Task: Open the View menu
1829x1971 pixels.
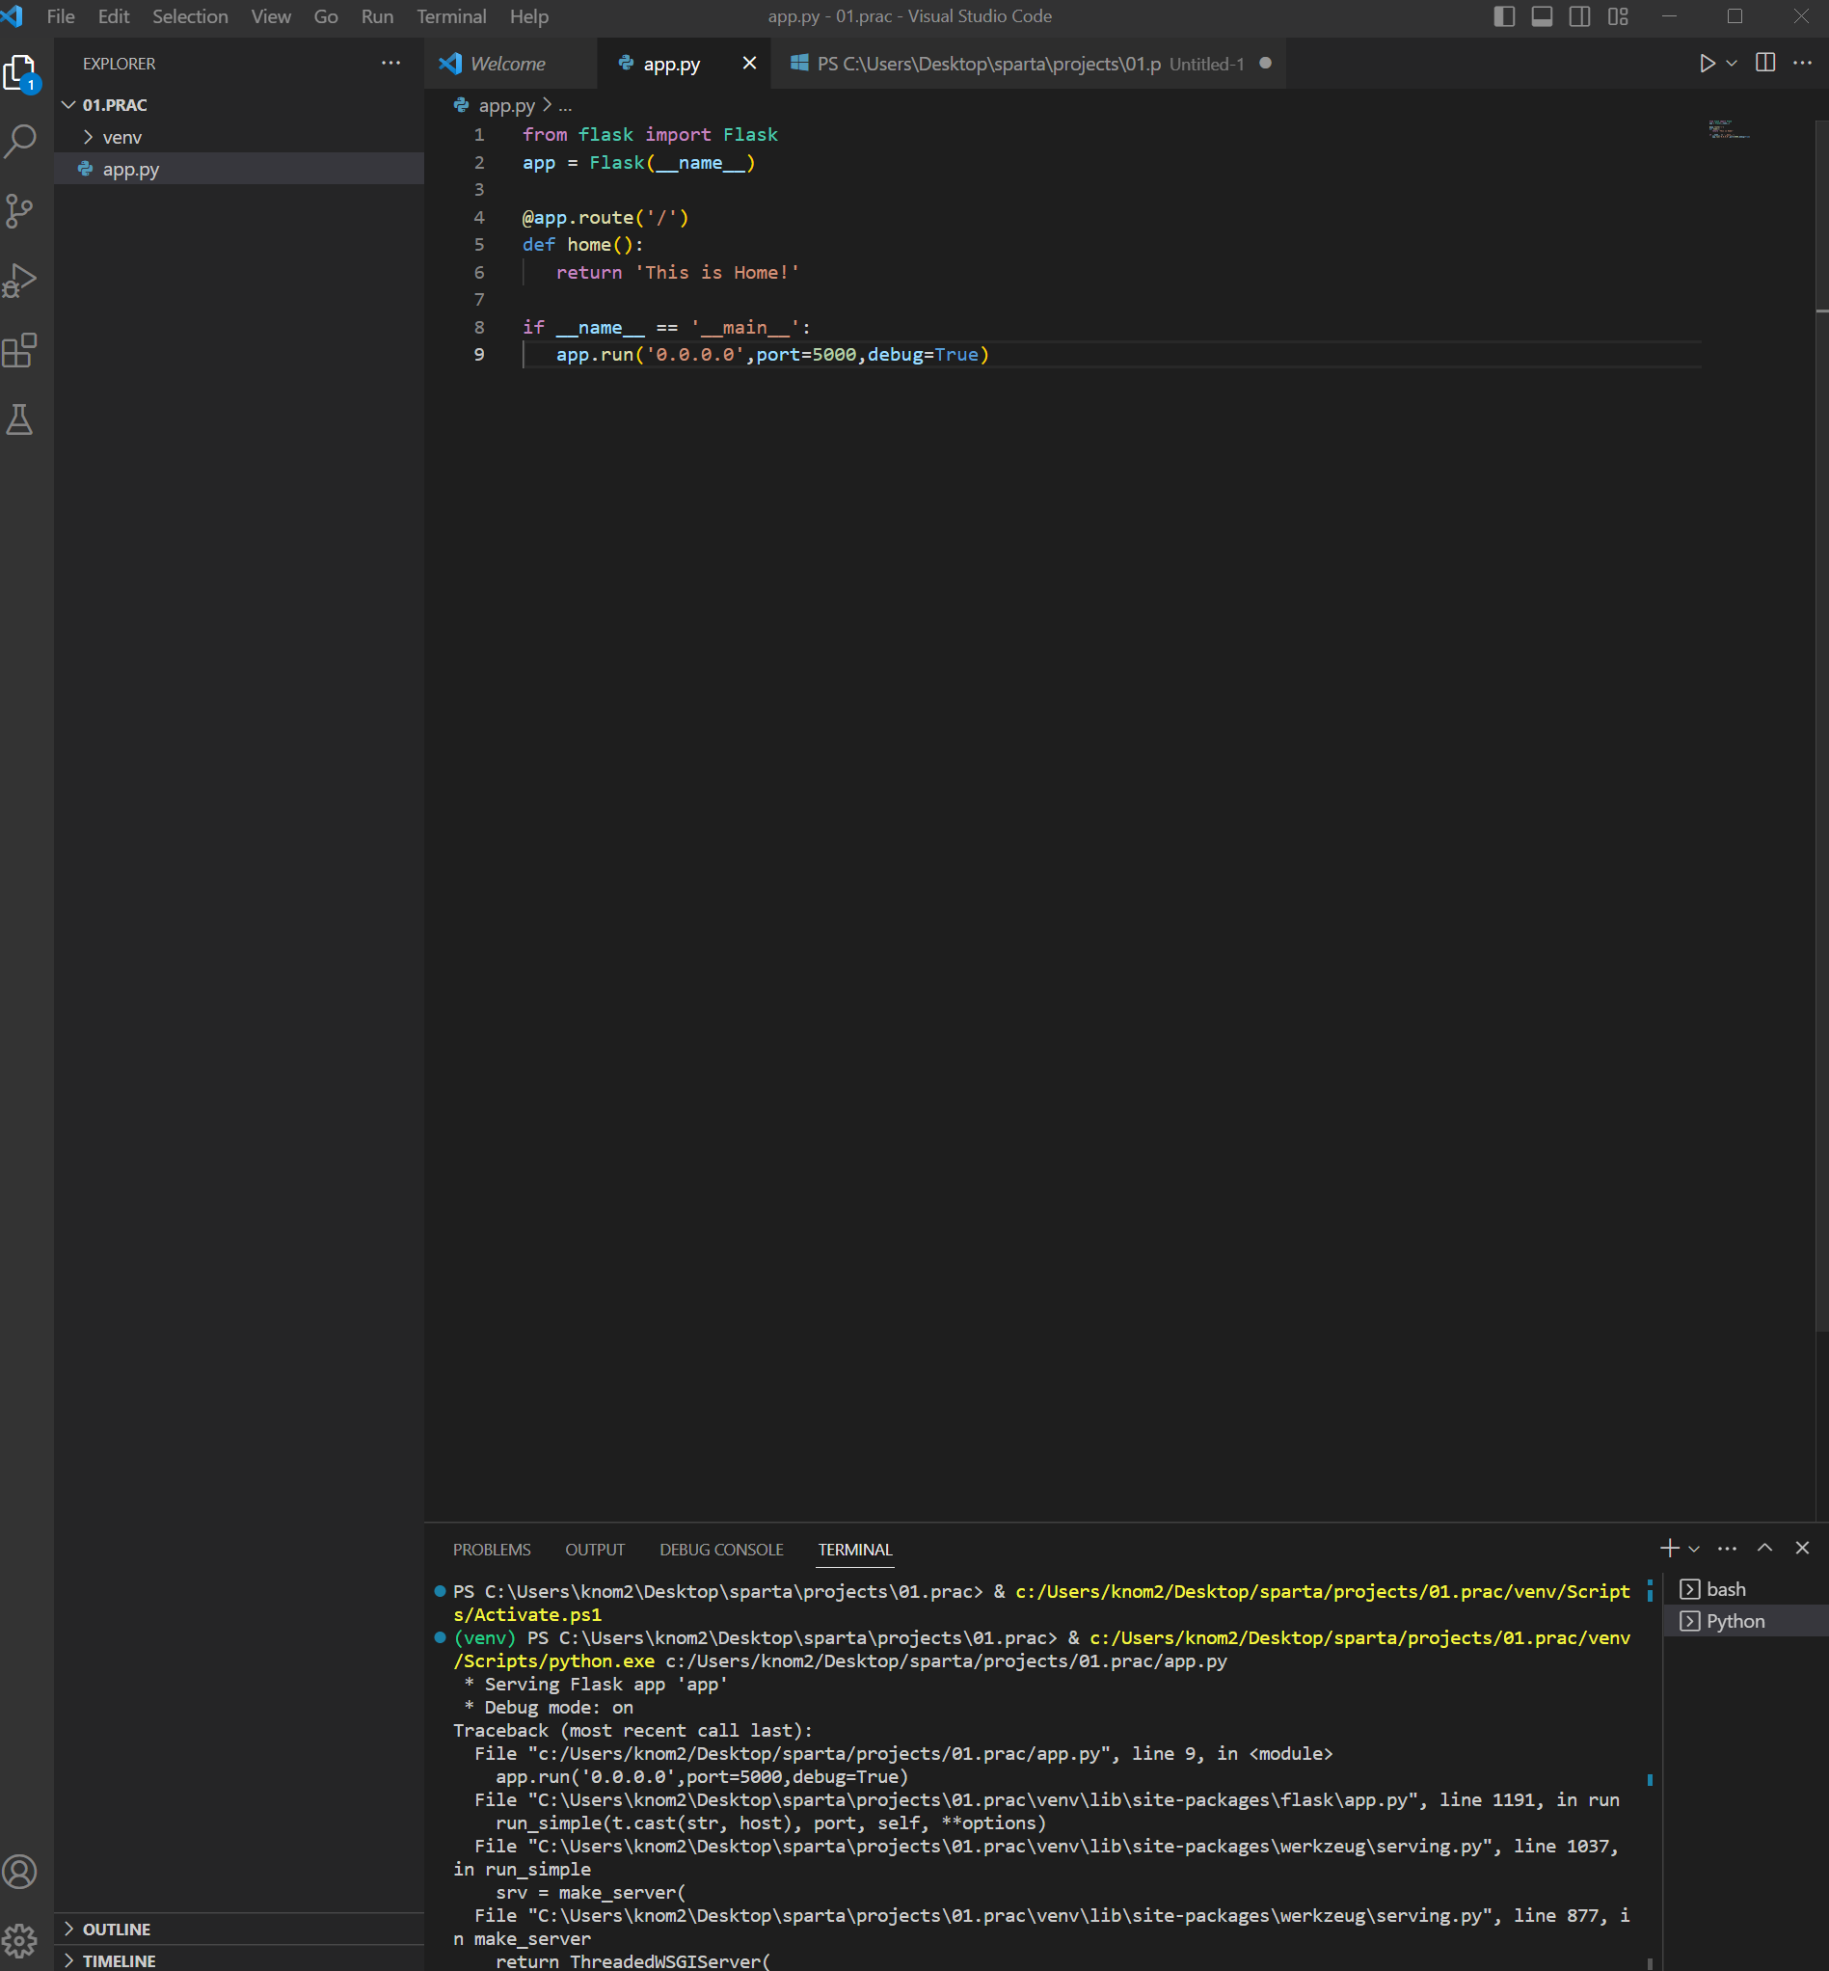Action: point(271,16)
